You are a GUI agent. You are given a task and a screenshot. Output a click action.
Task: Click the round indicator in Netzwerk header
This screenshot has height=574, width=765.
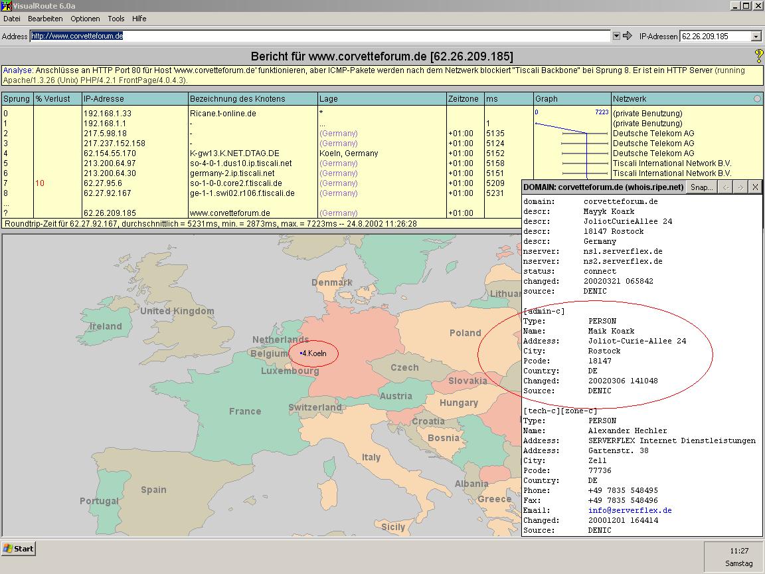click(x=756, y=99)
